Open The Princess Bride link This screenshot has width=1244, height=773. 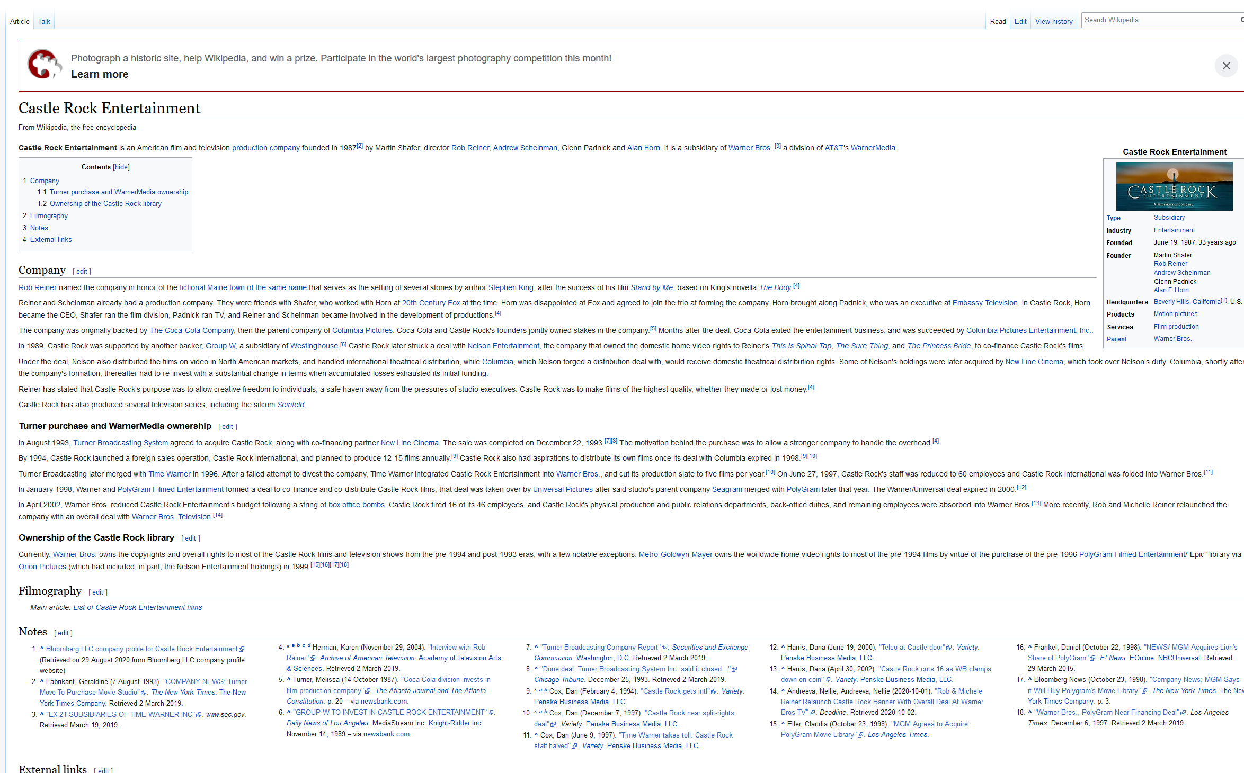tap(939, 346)
